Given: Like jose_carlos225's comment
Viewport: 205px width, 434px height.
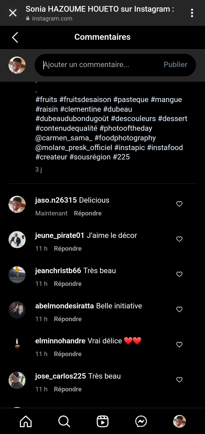Looking at the screenshot, I should [179, 380].
